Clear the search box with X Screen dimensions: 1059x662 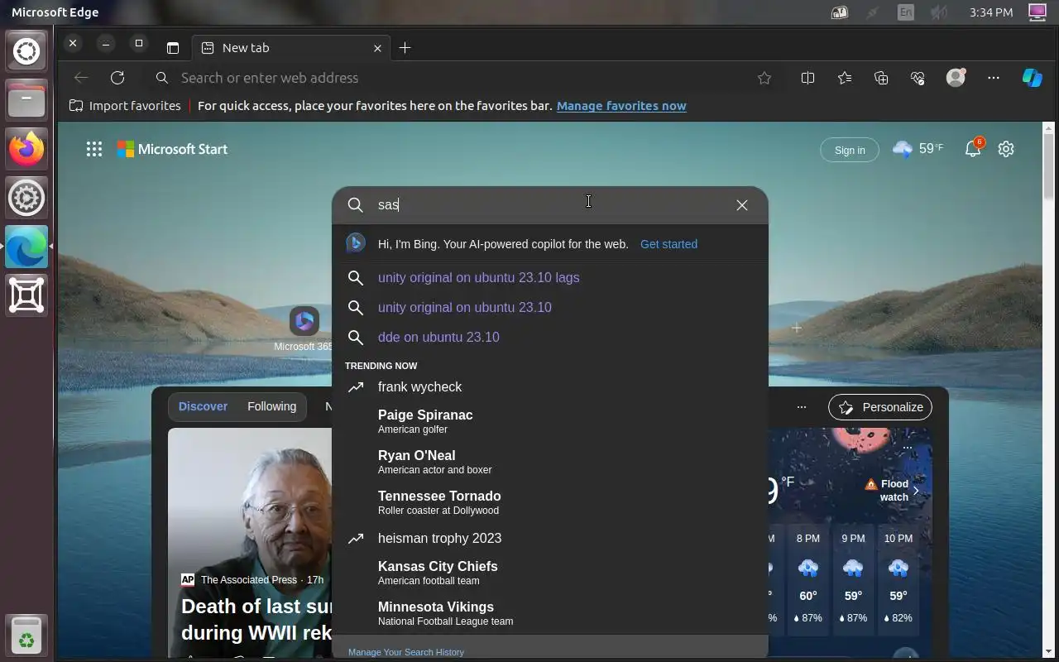742,205
